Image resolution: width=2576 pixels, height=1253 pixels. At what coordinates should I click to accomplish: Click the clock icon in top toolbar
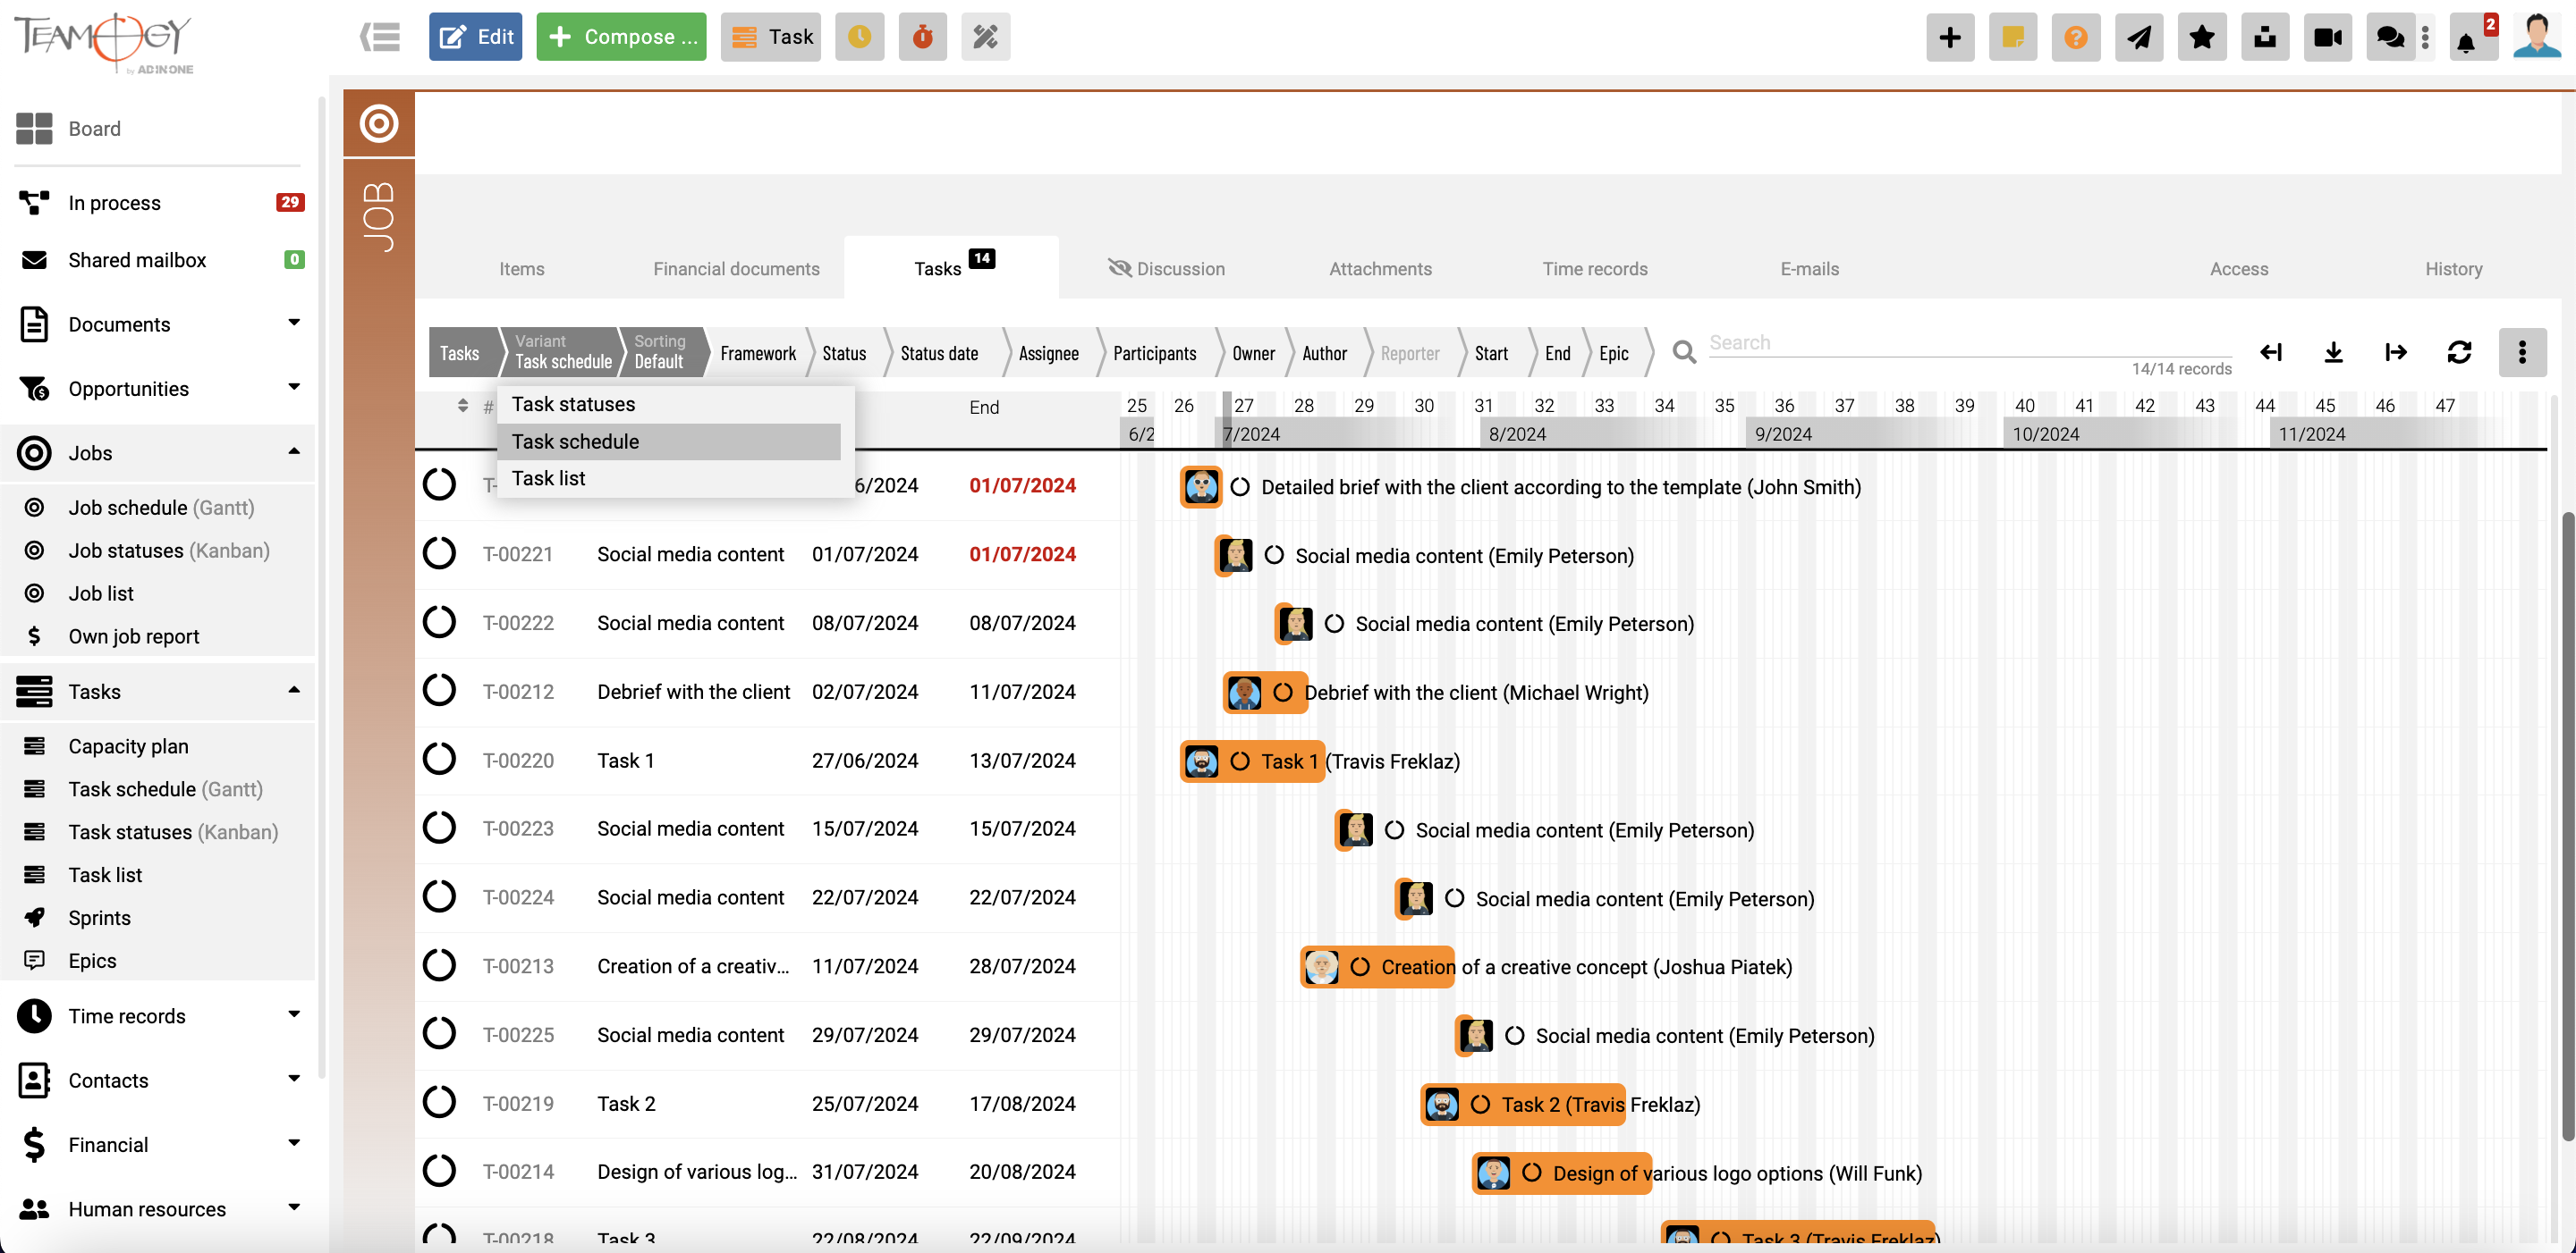pyautogui.click(x=859, y=37)
